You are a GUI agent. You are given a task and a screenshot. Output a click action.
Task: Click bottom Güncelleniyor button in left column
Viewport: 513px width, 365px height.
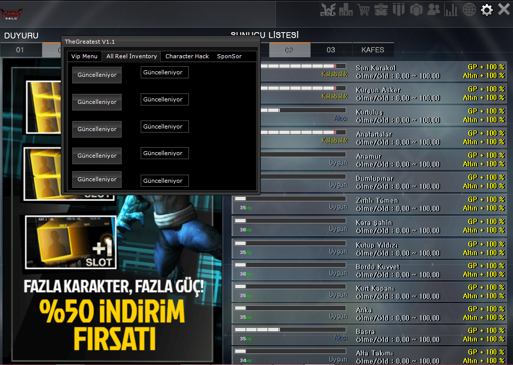(x=97, y=179)
